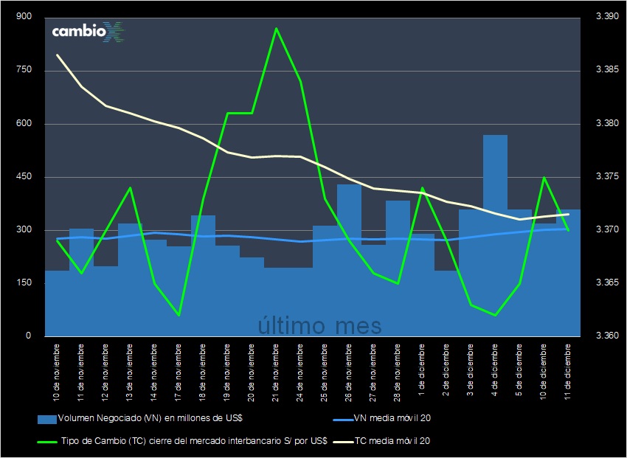The width and height of the screenshot is (627, 458).
Task: Click the último mes watermark text
Action: [x=319, y=325]
